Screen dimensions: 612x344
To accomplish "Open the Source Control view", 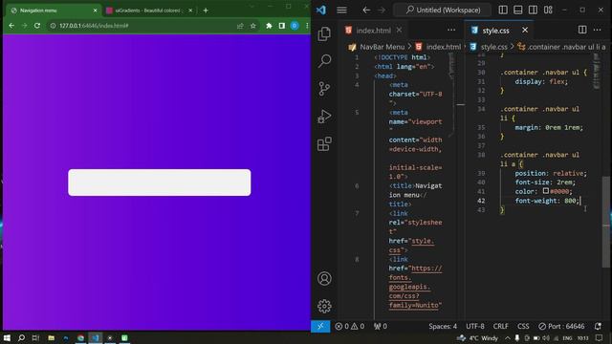I will [x=324, y=89].
